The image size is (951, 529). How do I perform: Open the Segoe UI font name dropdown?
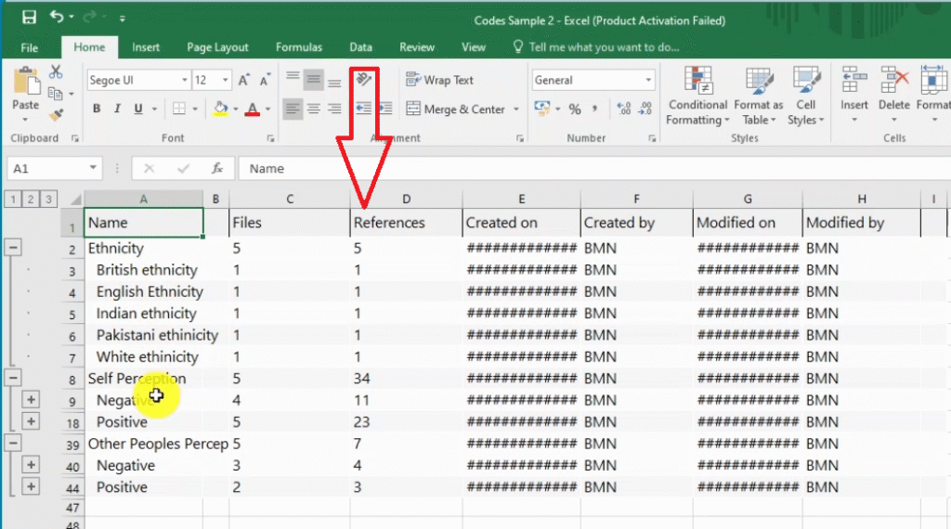click(x=184, y=81)
